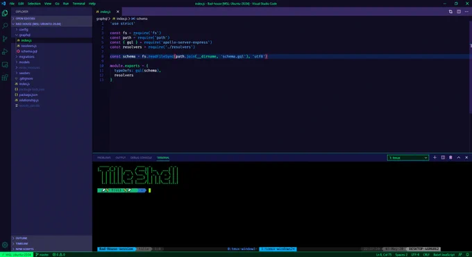The width and height of the screenshot is (472, 257).
Task: Open the Remote Explorer view
Action: click(5, 65)
